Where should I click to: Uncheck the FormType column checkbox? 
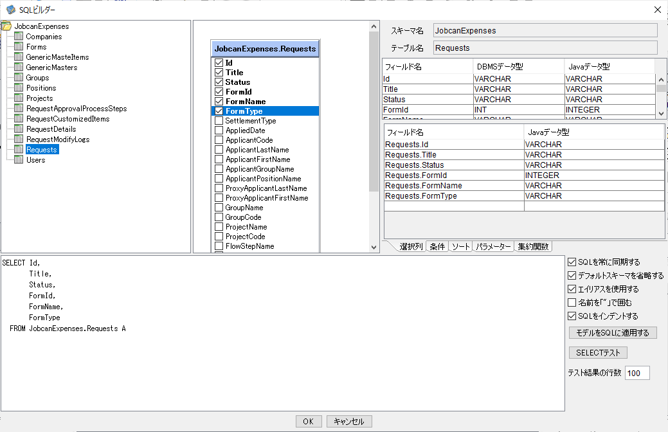pyautogui.click(x=219, y=111)
